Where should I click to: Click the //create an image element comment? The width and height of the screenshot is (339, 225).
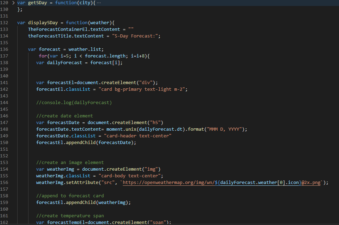pos(70,163)
